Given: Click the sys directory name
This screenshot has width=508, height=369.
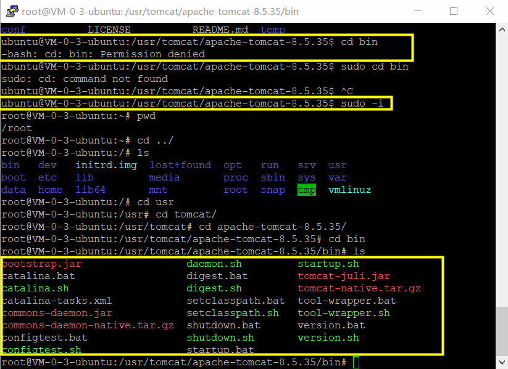Looking at the screenshot, I should pyautogui.click(x=307, y=177).
